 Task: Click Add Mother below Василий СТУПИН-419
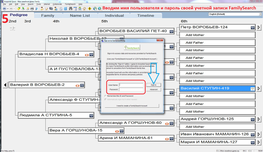pyautogui.click(x=217, y=96)
